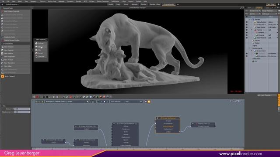The height and width of the screenshot is (157, 280).
Task: Click the Mix Displacement value field
Action: click(22, 112)
